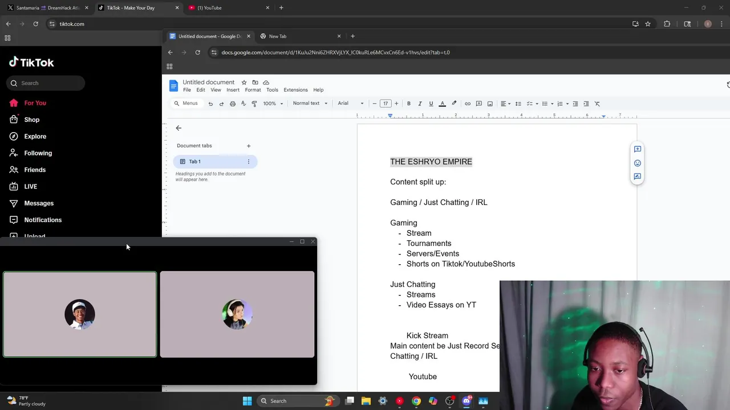Image resolution: width=730 pixels, height=410 pixels.
Task: Increase font size with plus button
Action: pyautogui.click(x=396, y=104)
